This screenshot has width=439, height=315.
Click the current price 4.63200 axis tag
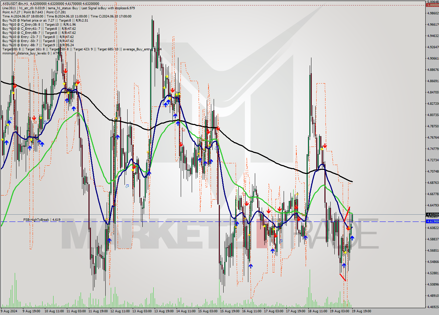pos(432,214)
